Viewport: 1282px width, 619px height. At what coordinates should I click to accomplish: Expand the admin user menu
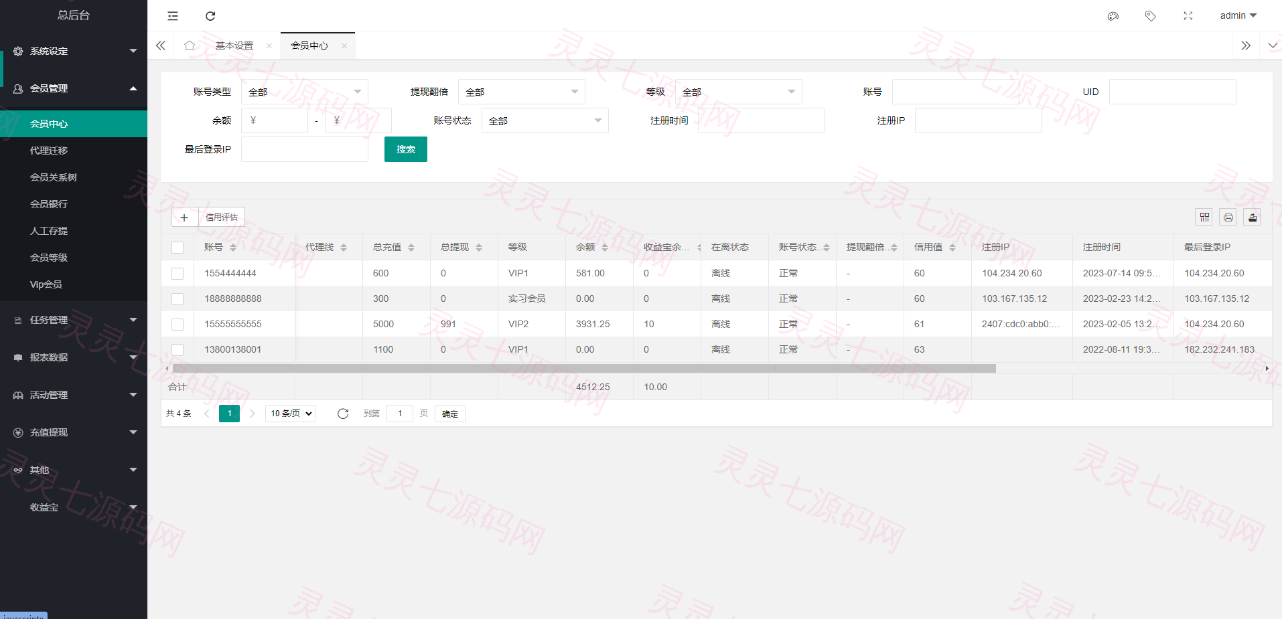pyautogui.click(x=1238, y=15)
